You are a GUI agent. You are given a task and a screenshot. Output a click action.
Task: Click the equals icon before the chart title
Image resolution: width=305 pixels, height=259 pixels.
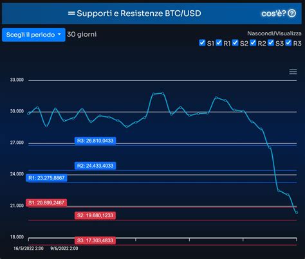71,13
